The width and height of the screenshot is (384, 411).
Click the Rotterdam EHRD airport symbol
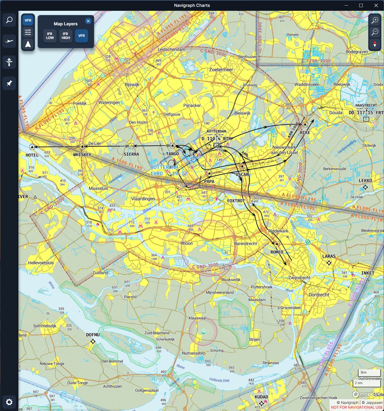pos(194,159)
